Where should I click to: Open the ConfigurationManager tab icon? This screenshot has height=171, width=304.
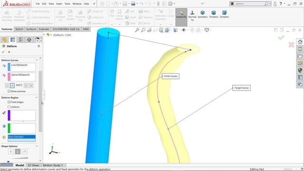pyautogui.click(x=21, y=40)
